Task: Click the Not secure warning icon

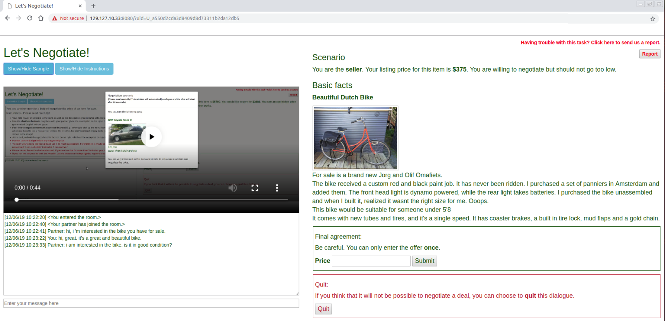Action: pos(55,18)
